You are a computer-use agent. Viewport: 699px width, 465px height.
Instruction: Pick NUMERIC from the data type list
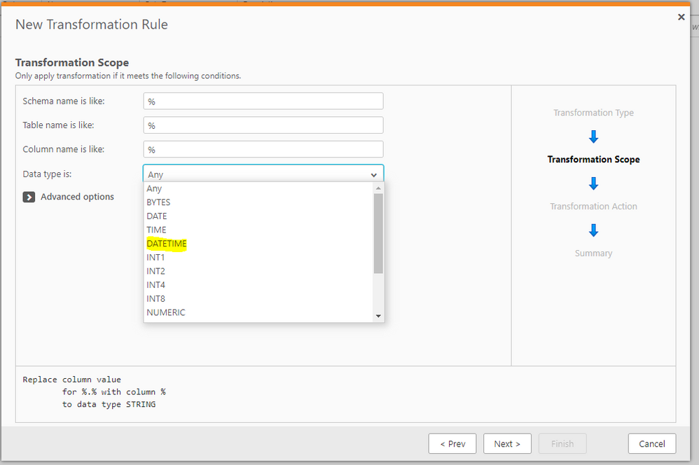[166, 312]
